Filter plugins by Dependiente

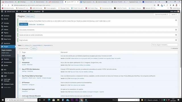click(x=48, y=45)
